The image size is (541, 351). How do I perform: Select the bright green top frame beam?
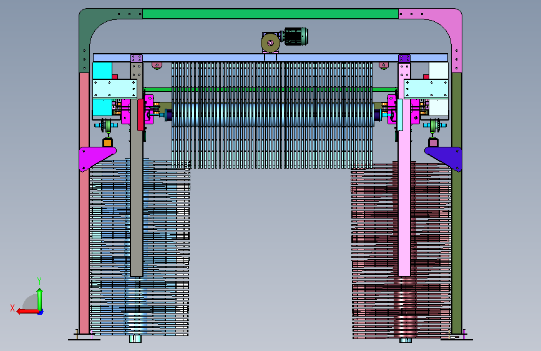(x=270, y=14)
